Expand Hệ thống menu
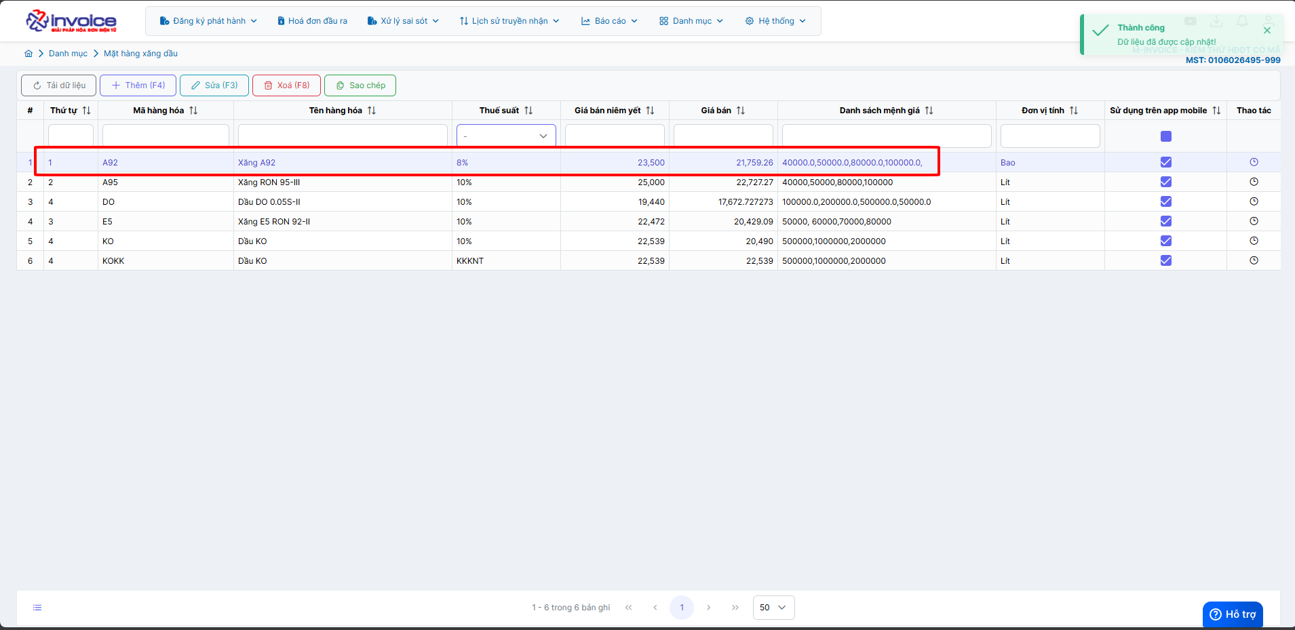 [775, 21]
